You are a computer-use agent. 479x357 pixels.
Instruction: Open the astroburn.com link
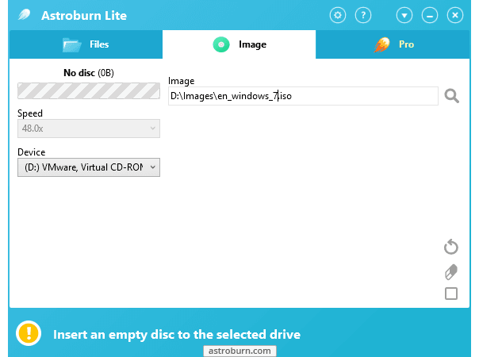click(x=239, y=351)
